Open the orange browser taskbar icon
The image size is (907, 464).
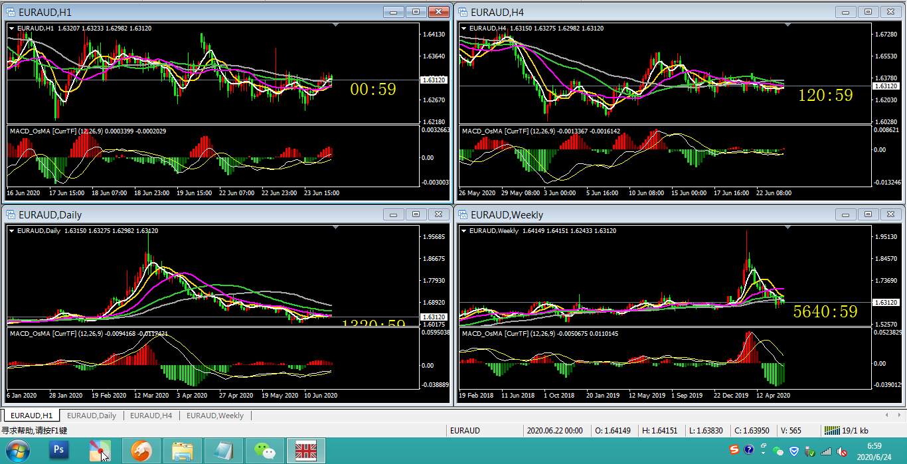point(141,451)
